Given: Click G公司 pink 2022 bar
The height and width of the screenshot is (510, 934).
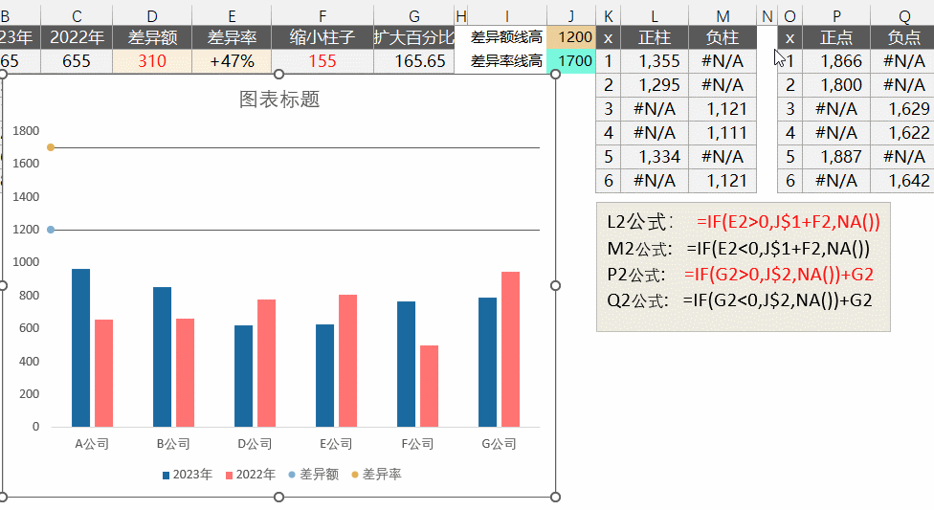Looking at the screenshot, I should pos(510,349).
